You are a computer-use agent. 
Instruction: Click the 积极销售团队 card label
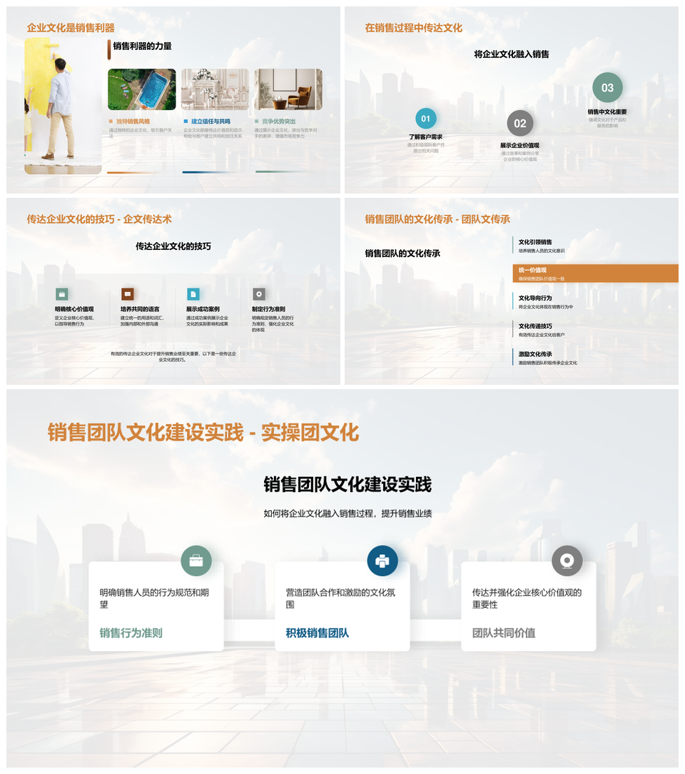coord(318,633)
